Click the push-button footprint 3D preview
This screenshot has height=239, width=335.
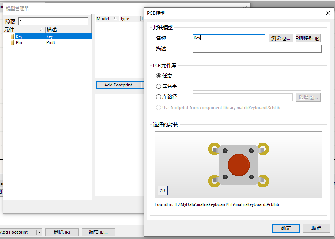point(239,165)
